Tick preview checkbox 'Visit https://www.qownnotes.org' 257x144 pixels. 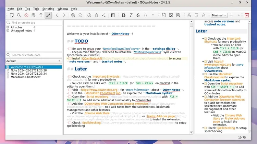(x=206, y=62)
